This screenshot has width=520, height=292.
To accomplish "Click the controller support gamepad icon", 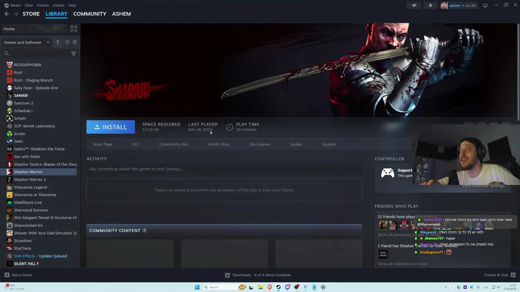I will 388,173.
